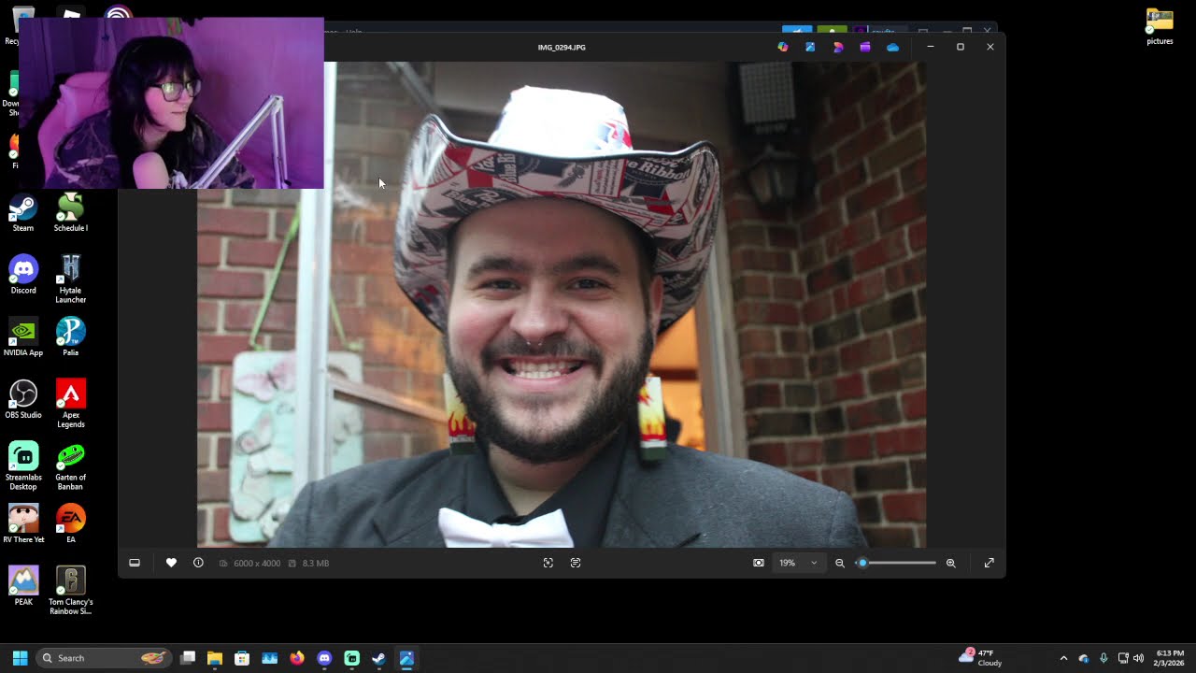
Task: Open Clipchamp icon in Photos title bar
Action: coord(865,47)
